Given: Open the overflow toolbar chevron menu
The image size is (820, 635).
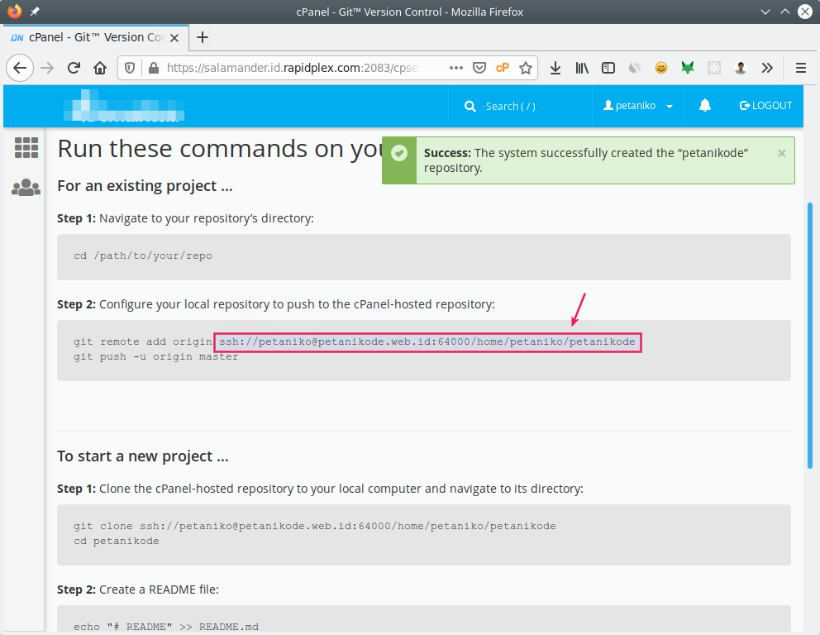Looking at the screenshot, I should point(766,68).
